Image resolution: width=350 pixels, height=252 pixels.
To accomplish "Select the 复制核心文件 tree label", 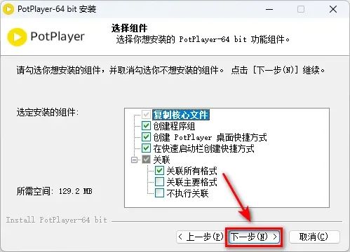I will (x=181, y=115).
